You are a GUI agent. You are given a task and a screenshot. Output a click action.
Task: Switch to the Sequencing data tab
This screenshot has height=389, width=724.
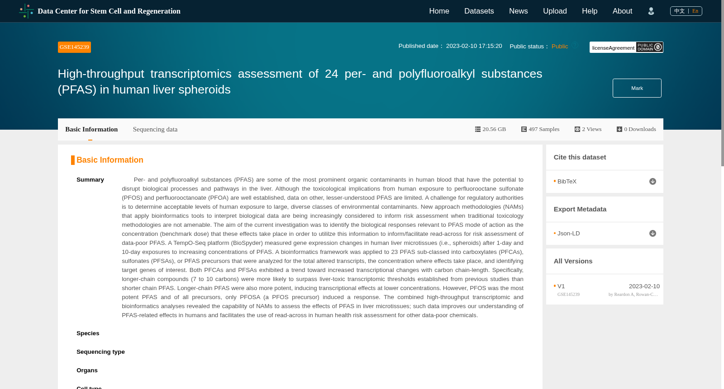(155, 129)
